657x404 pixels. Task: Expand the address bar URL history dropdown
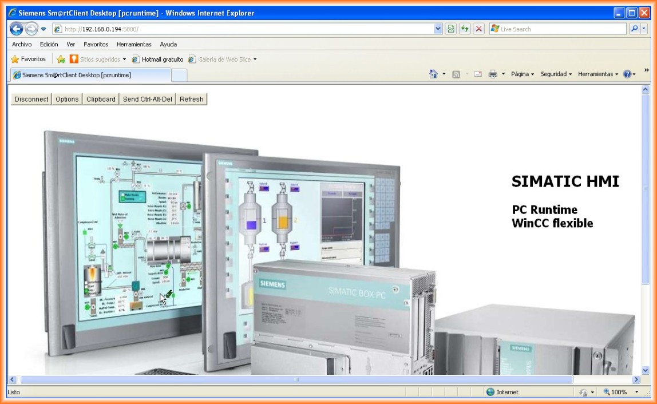438,29
